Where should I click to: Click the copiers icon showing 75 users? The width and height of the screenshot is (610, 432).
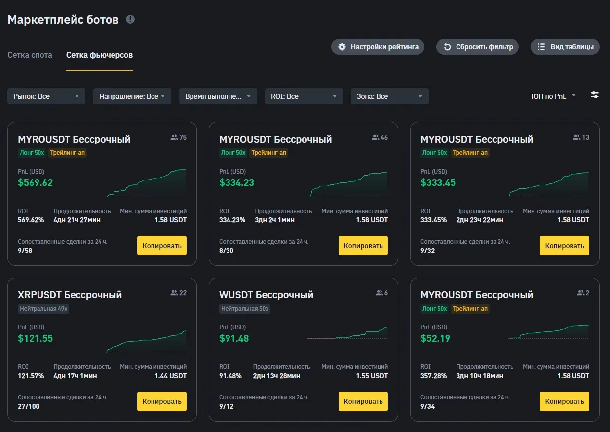174,138
